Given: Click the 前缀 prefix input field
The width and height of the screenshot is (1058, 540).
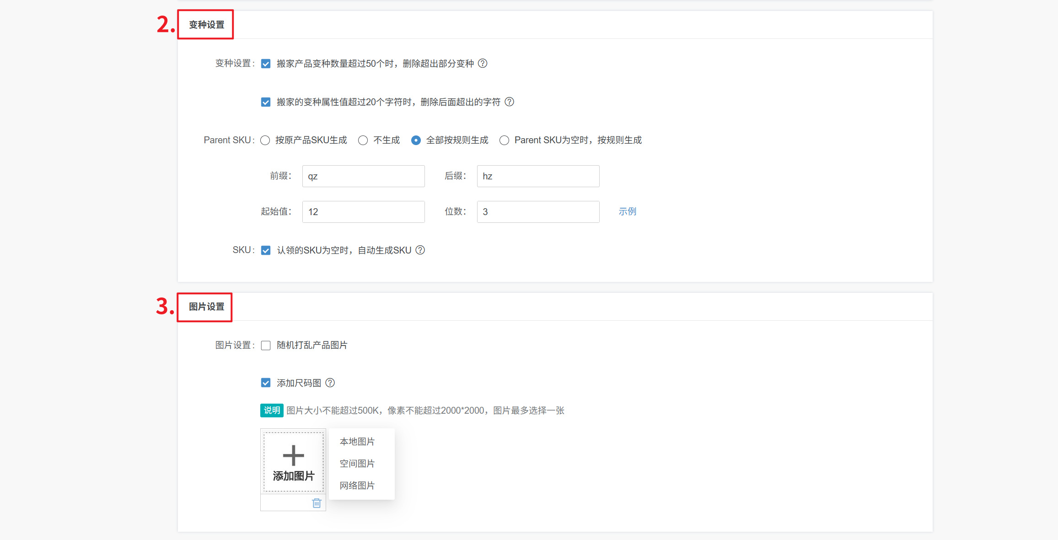Looking at the screenshot, I should 363,176.
